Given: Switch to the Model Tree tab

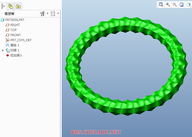Looking at the screenshot, I should point(3,6).
